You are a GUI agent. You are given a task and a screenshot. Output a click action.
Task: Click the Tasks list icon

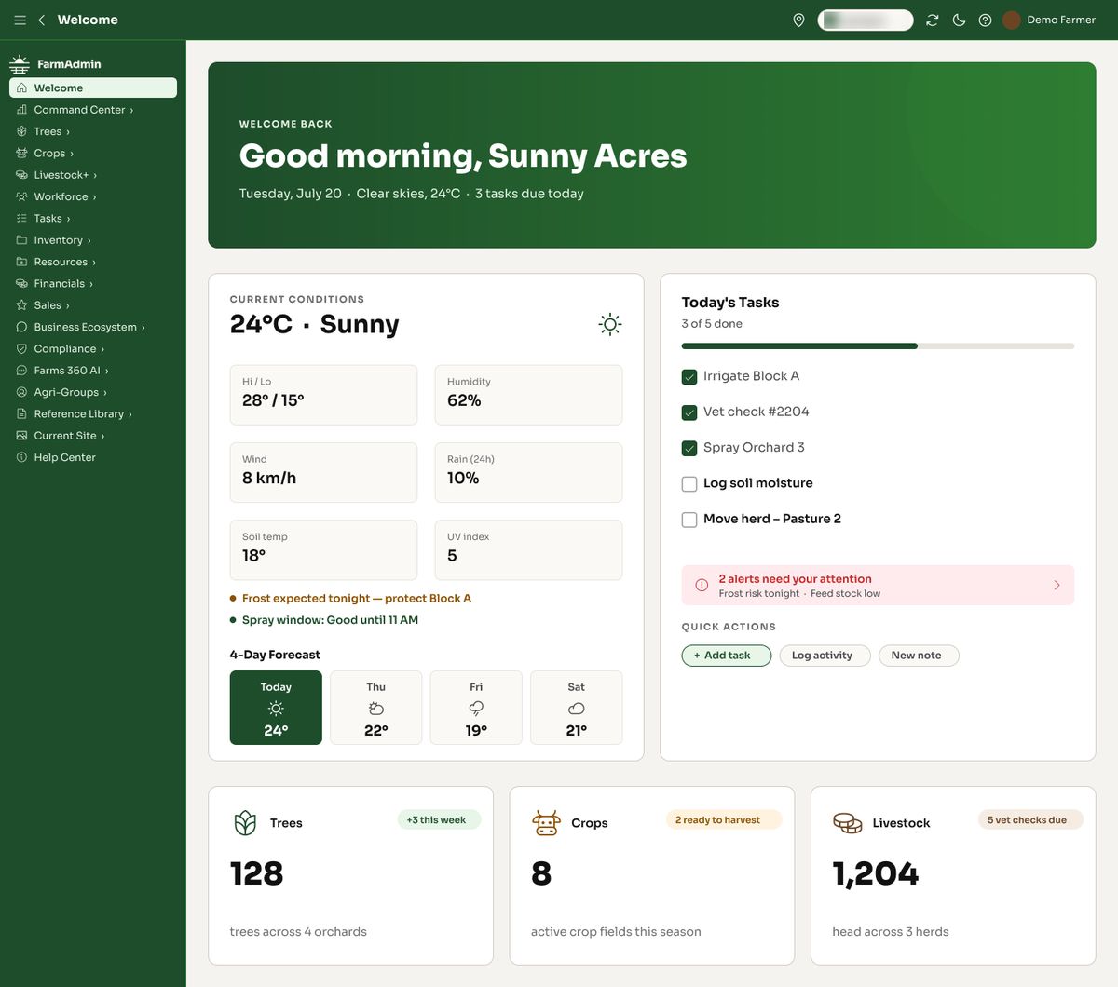click(21, 218)
